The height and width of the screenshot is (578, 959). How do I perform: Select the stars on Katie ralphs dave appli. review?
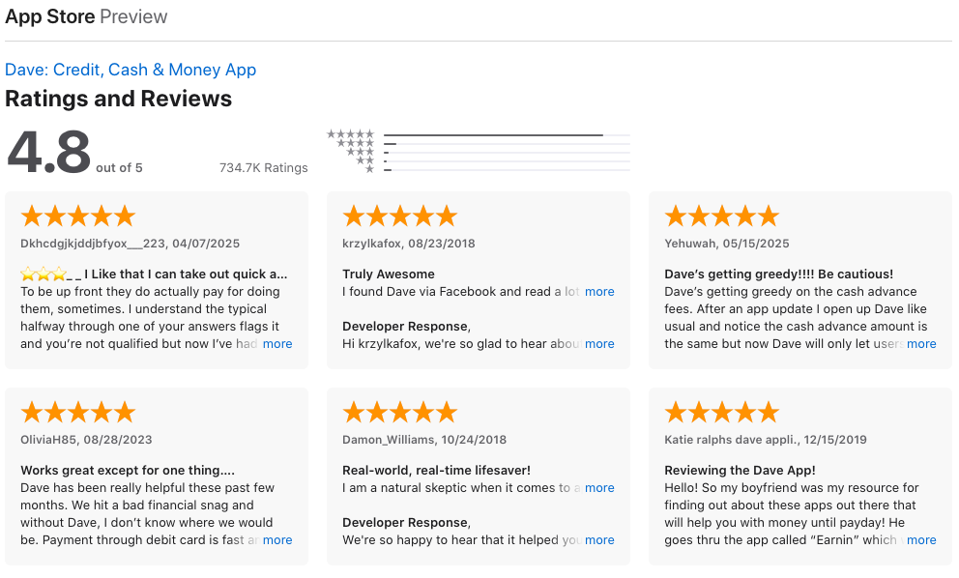(x=721, y=411)
